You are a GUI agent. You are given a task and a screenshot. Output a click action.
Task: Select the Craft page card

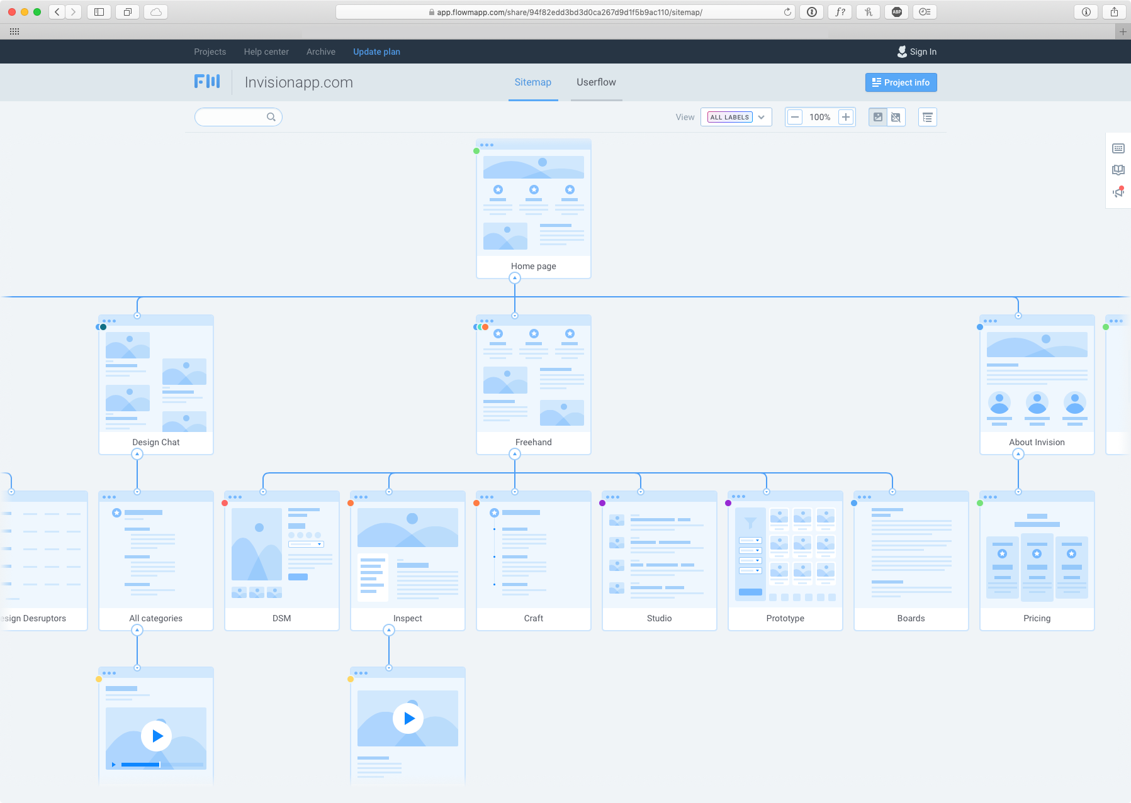tap(534, 561)
